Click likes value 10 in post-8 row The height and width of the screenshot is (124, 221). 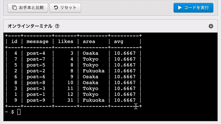point(70,83)
